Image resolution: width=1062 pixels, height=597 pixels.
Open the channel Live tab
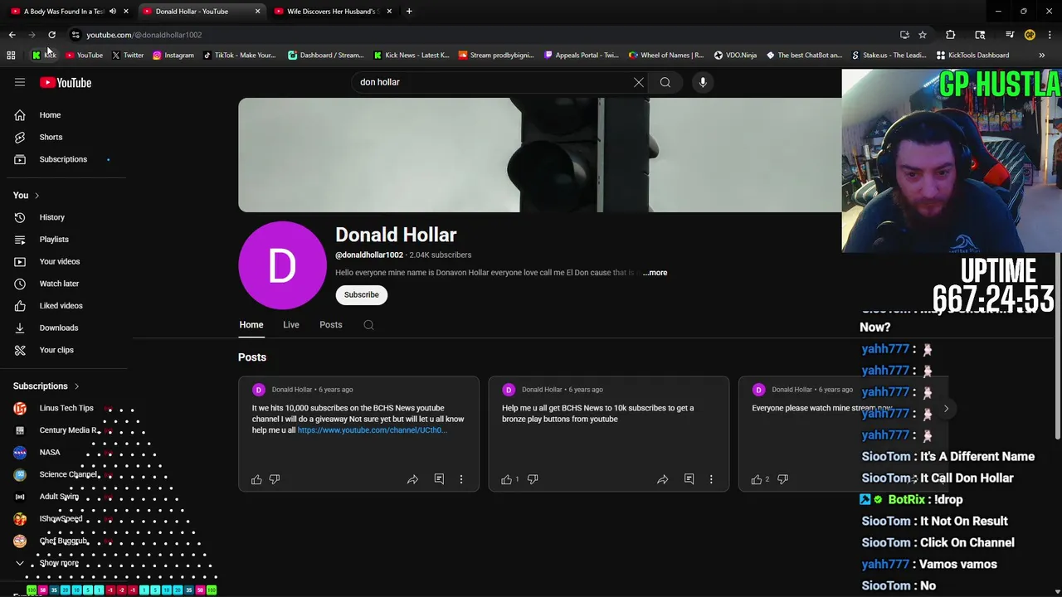[x=291, y=325]
